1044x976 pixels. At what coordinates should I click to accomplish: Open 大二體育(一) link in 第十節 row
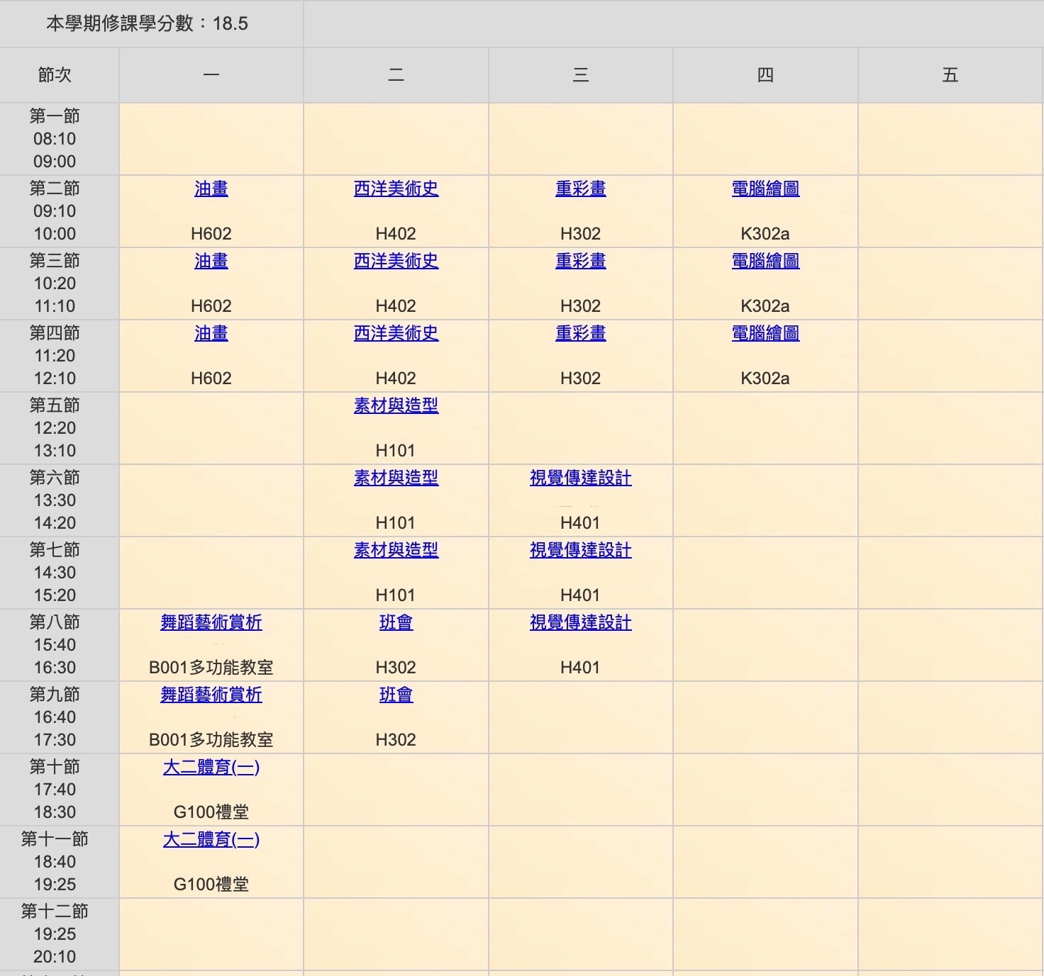click(x=211, y=767)
